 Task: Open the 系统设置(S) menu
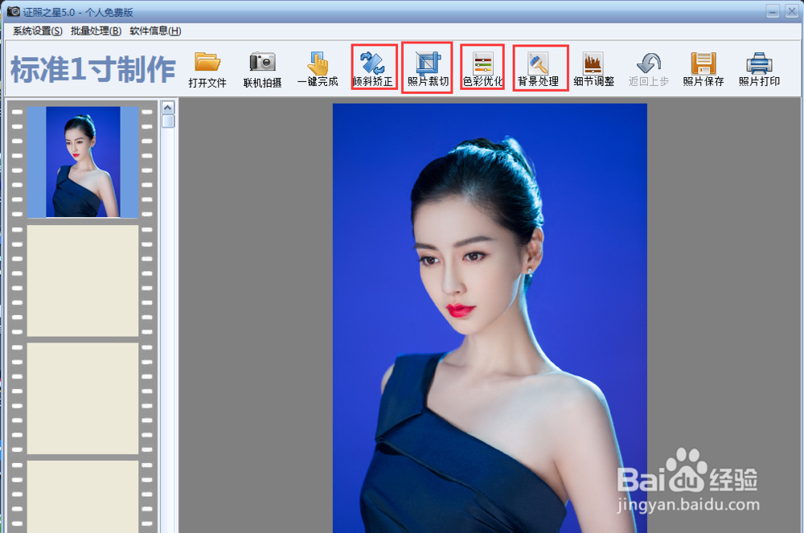click(x=38, y=31)
